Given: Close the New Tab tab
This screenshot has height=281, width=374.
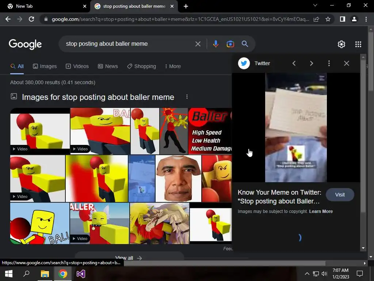Looking at the screenshot, I should pyautogui.click(x=85, y=6).
